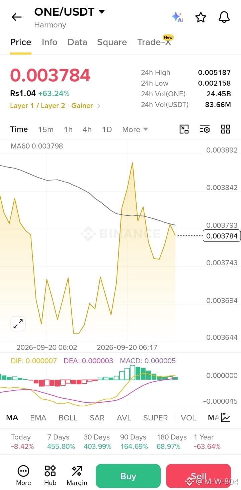Enable the VOL sub-indicator

188,418
